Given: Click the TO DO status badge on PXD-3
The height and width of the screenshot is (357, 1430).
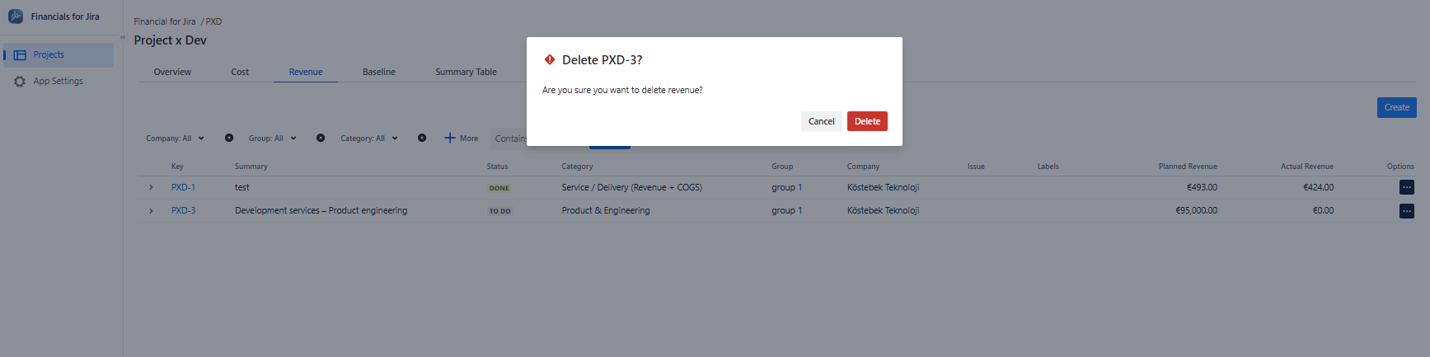Looking at the screenshot, I should pyautogui.click(x=499, y=211).
